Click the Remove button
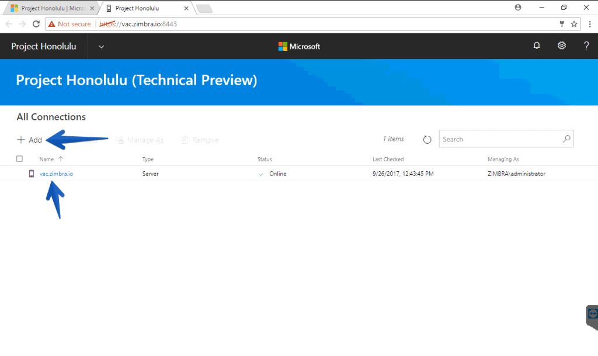The width and height of the screenshot is (598, 356). click(x=200, y=140)
